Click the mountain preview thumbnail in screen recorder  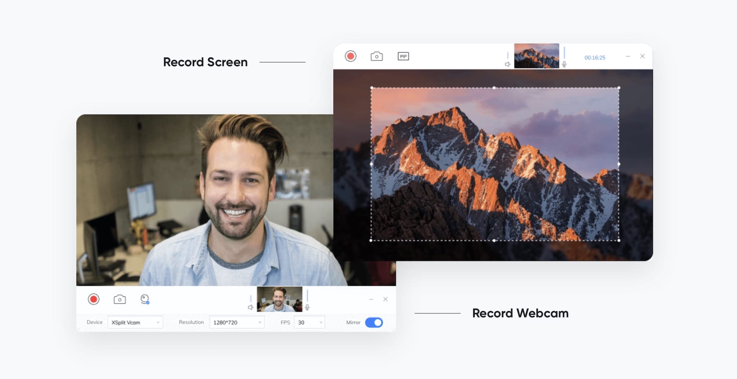pos(536,56)
